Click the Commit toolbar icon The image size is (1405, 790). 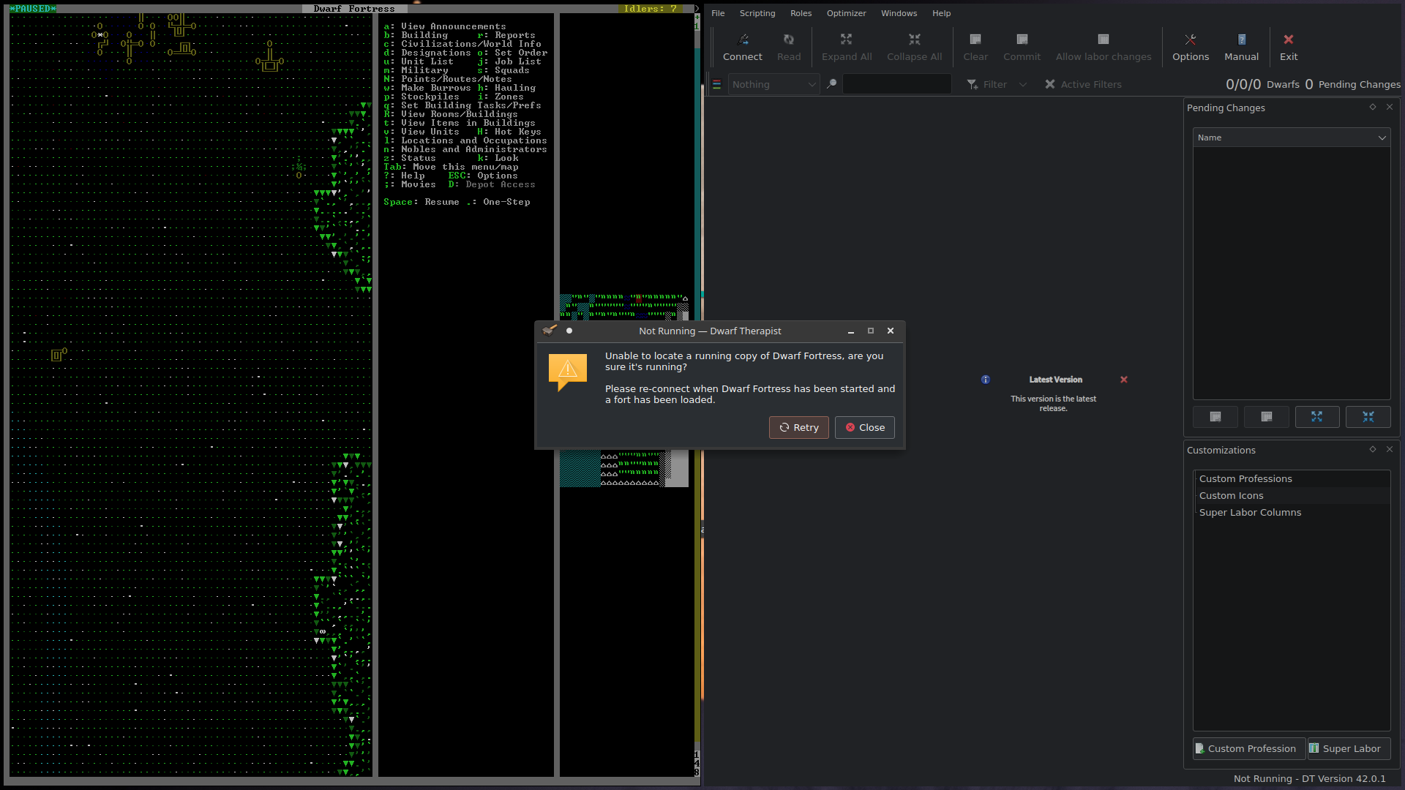click(1021, 39)
